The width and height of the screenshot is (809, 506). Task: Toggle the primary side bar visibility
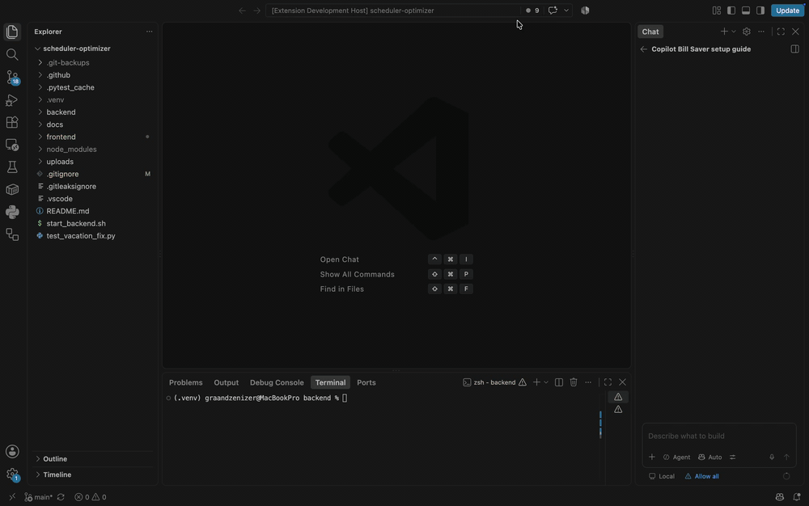[731, 11]
